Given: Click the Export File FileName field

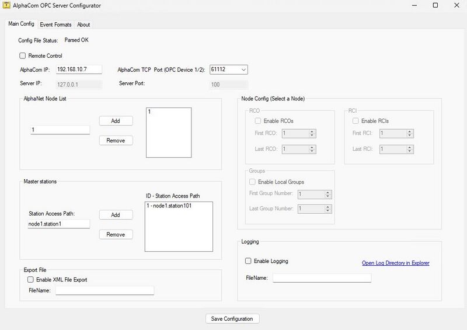Looking at the screenshot, I should click(104, 290).
